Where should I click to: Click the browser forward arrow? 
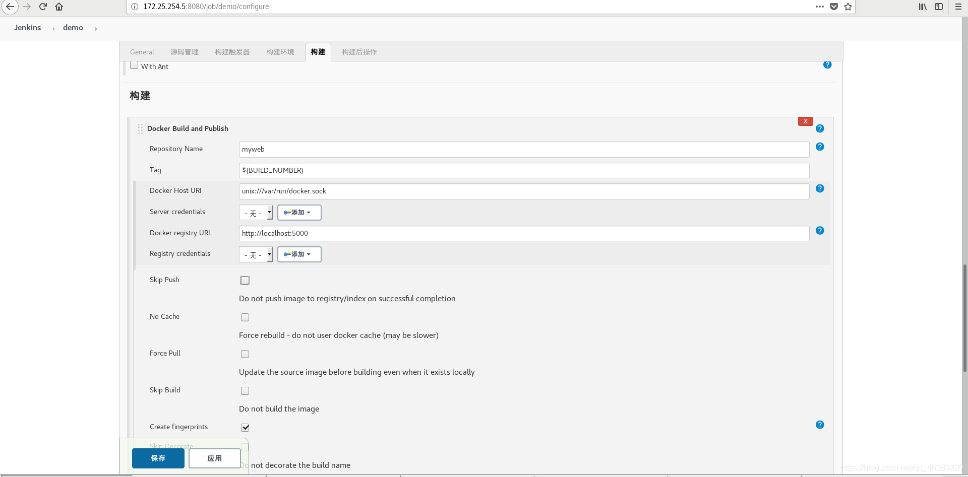pyautogui.click(x=27, y=7)
